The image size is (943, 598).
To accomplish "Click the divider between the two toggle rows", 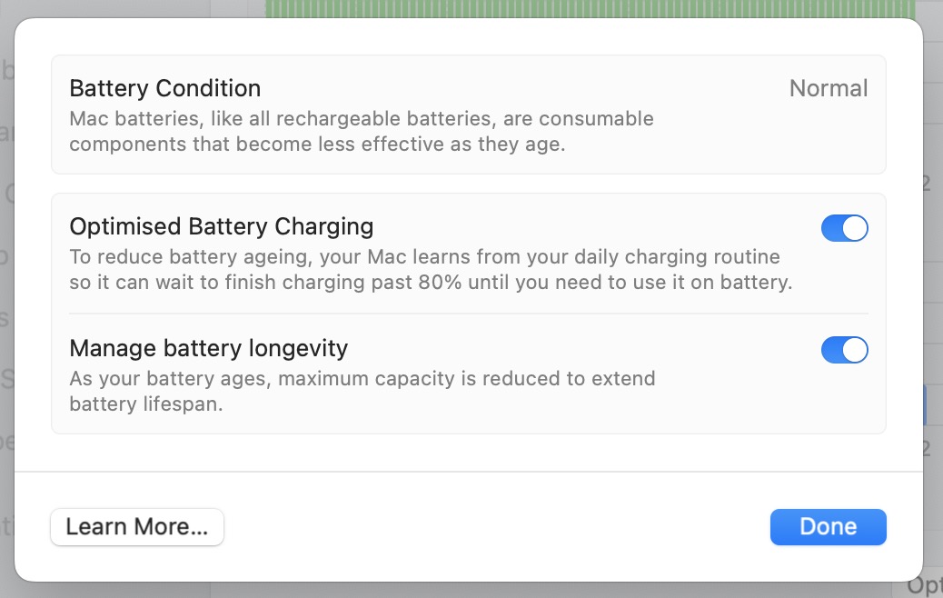I will tap(468, 314).
